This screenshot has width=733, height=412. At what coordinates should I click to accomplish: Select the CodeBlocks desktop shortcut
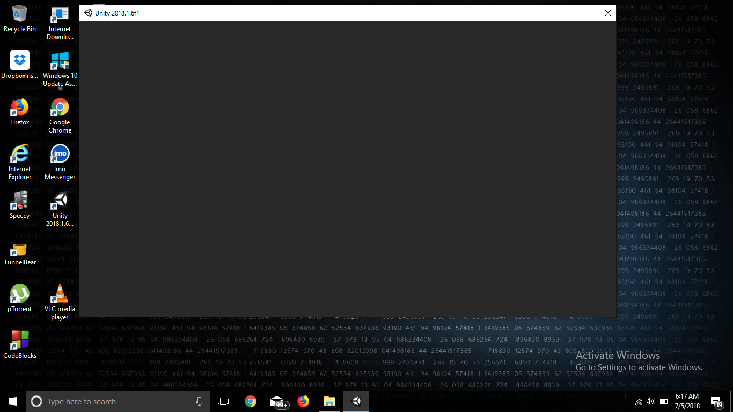coord(20,345)
